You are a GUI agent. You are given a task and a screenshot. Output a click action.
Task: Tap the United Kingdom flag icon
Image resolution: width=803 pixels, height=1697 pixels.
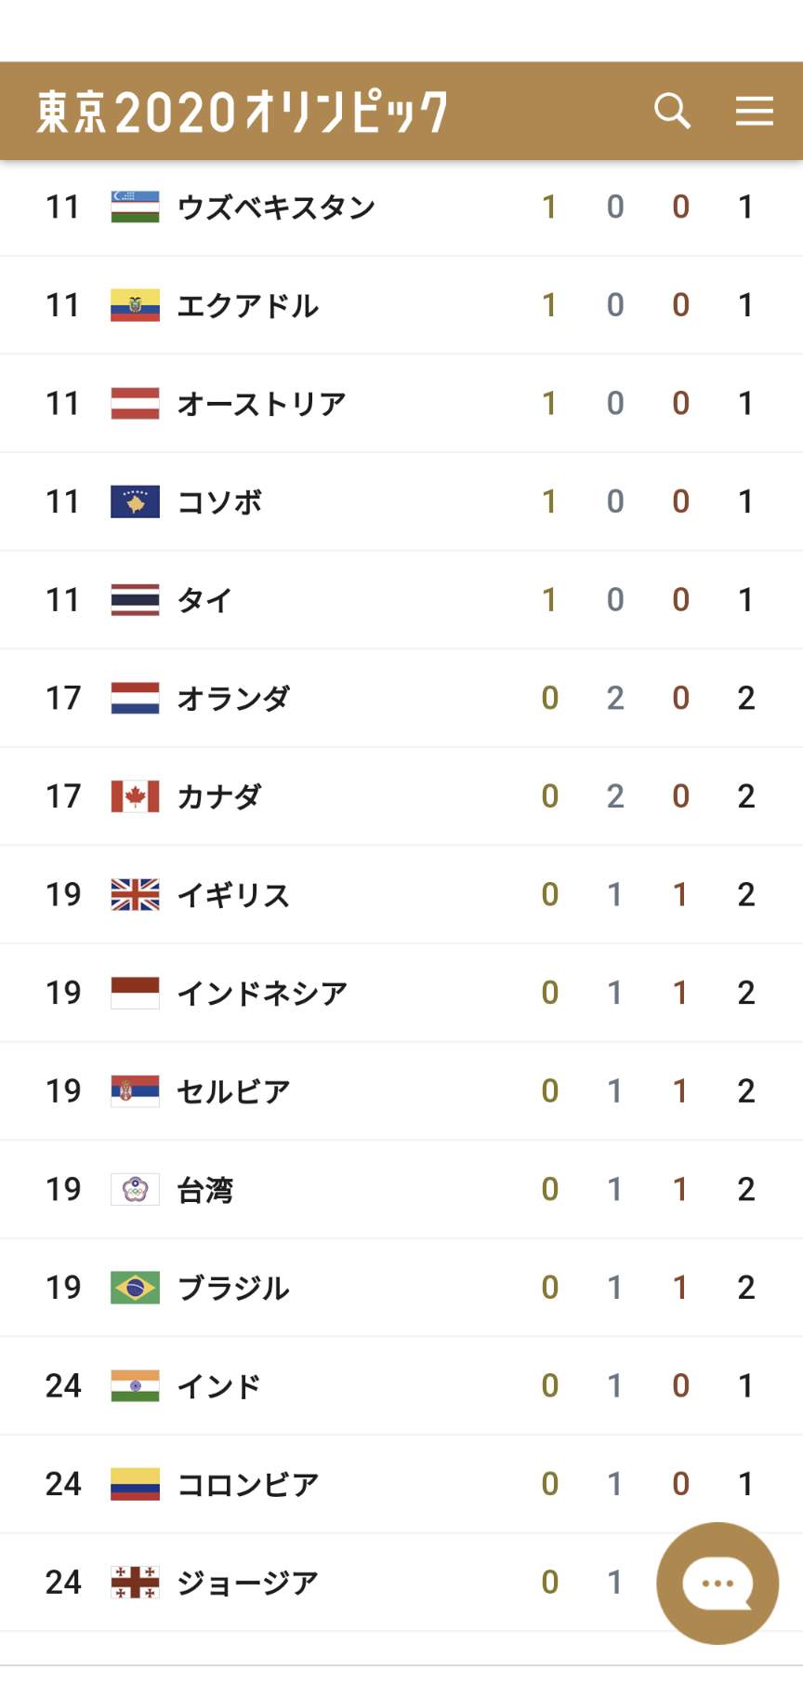pyautogui.click(x=135, y=894)
